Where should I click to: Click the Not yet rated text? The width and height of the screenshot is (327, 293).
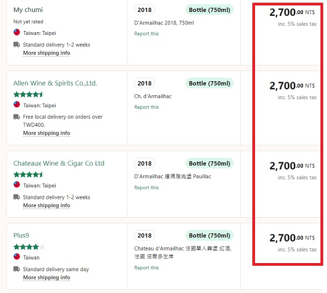click(28, 22)
